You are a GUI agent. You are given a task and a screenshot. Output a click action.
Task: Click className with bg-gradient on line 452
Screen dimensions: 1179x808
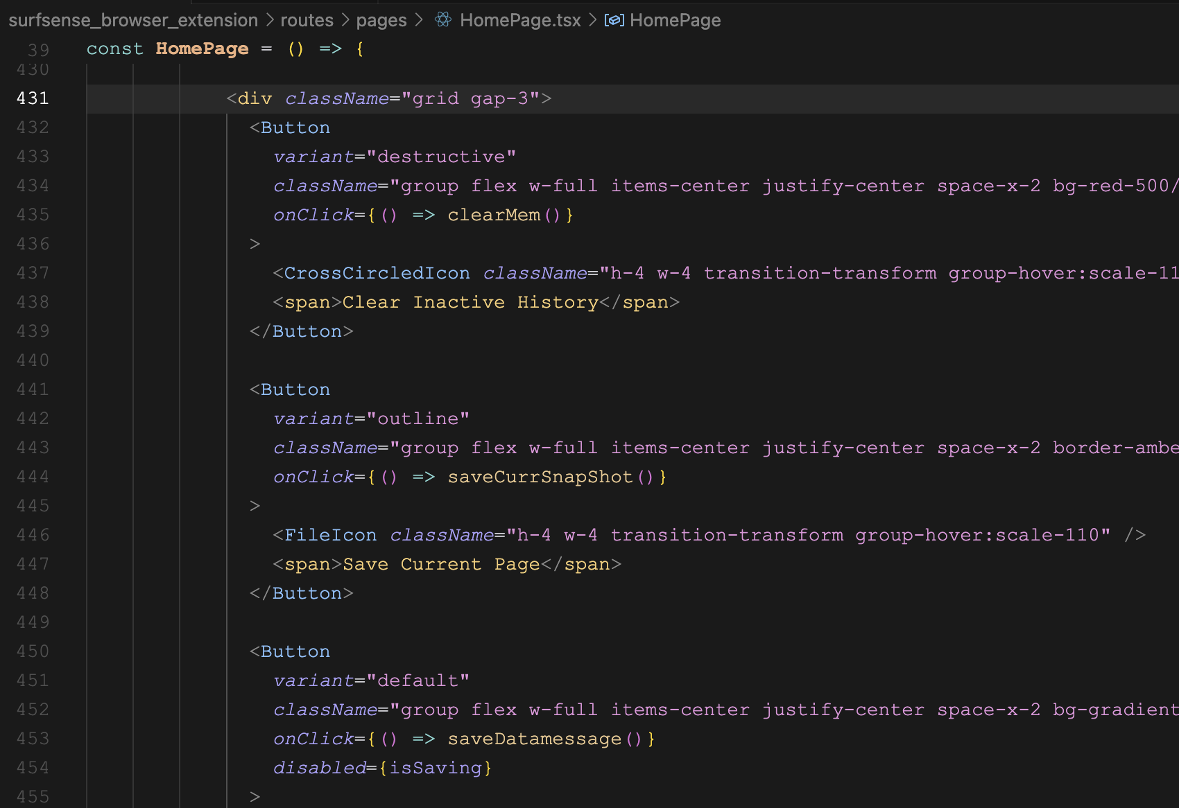[x=726, y=710]
